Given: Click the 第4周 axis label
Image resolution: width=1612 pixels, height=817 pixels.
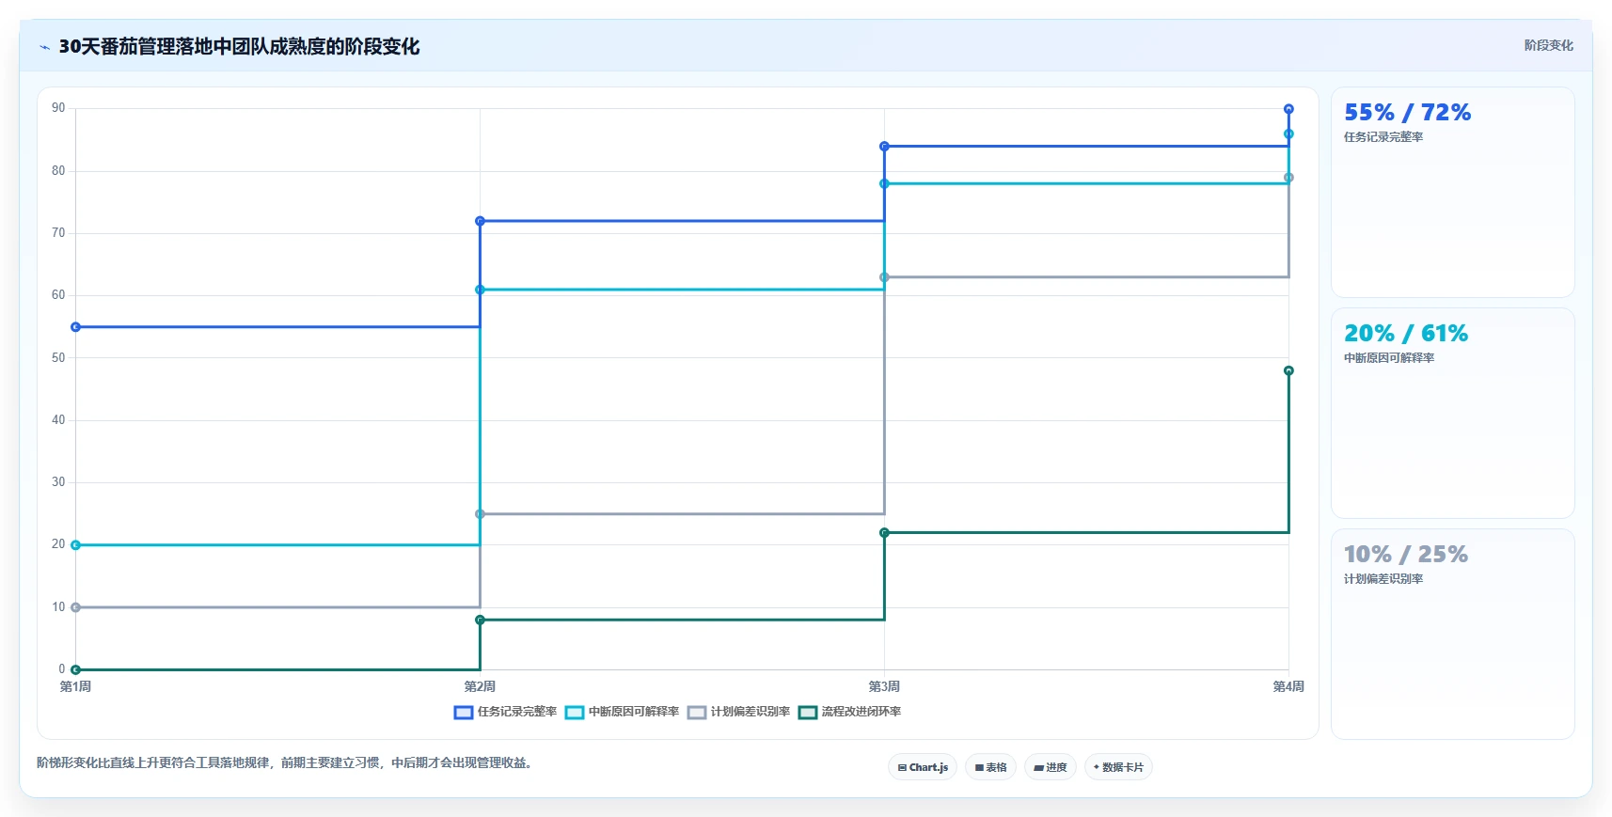Looking at the screenshot, I should 1288,687.
